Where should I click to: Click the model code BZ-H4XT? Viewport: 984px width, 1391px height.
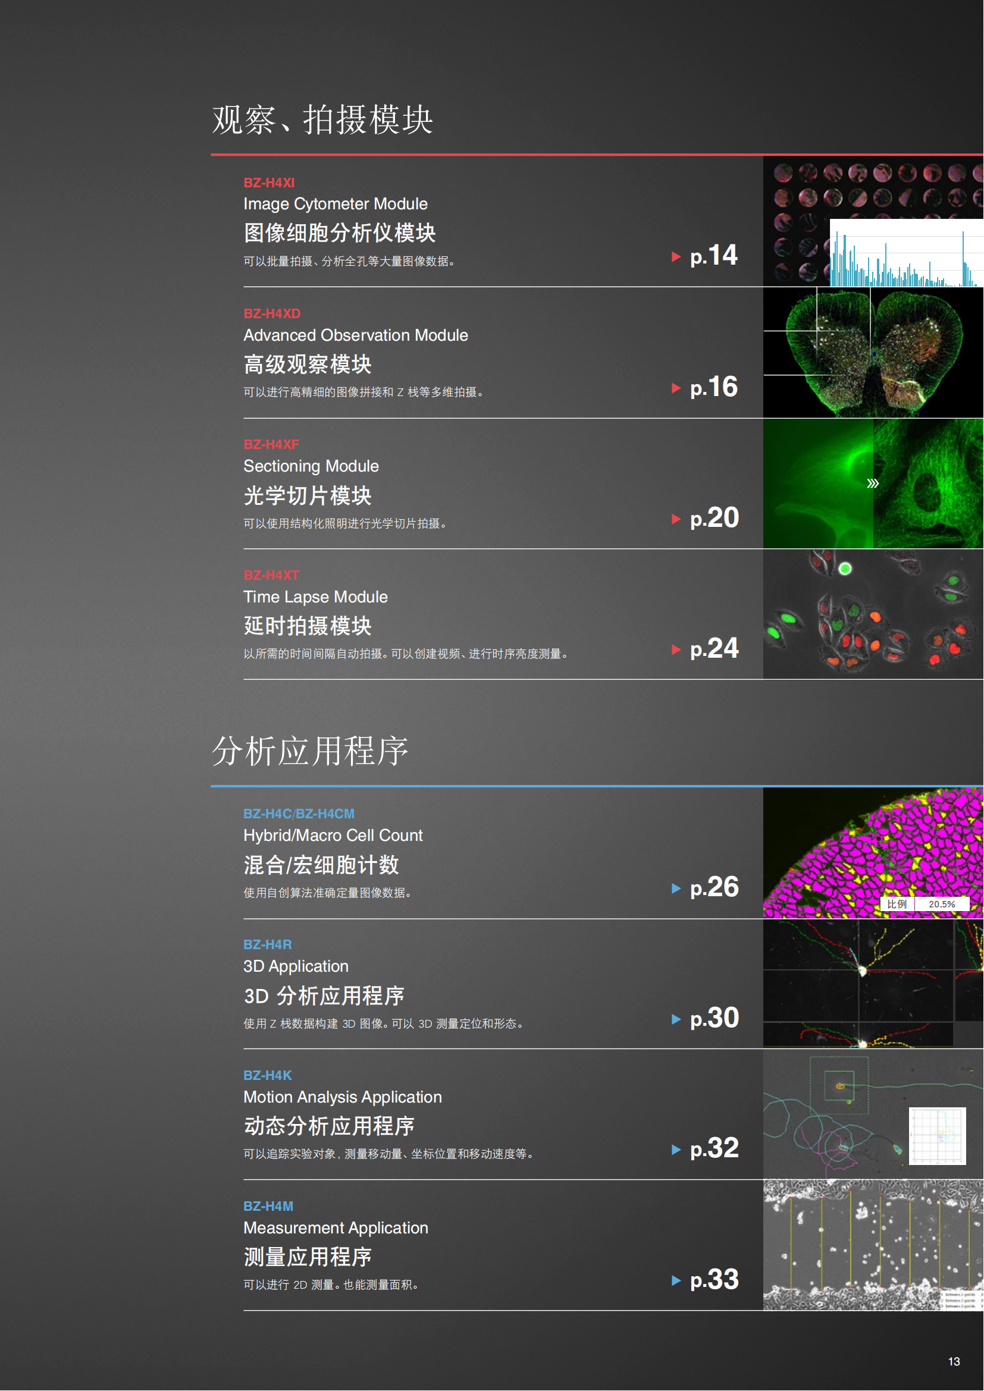(271, 576)
